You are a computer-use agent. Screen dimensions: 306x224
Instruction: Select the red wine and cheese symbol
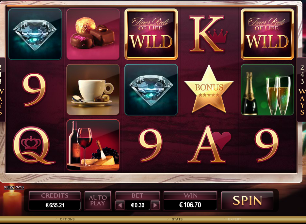point(93,145)
